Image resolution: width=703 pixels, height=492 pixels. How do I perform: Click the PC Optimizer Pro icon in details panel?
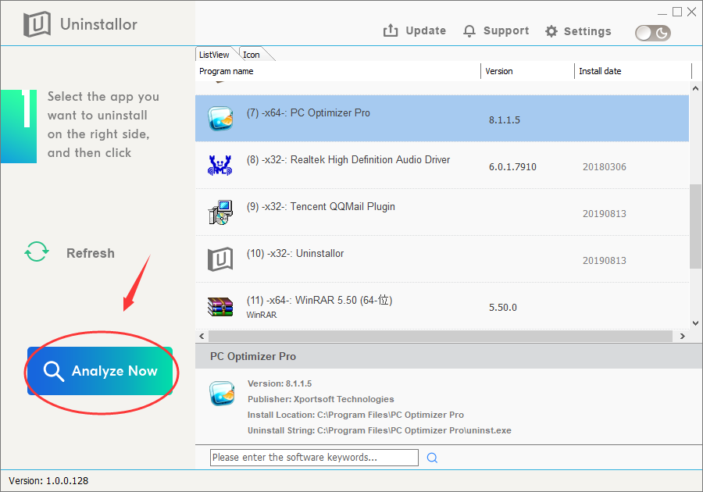tap(222, 394)
